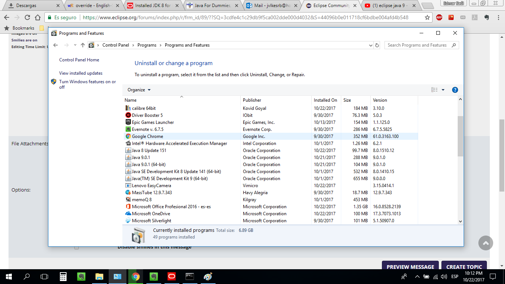Screen dimensions: 505x284
Task: Open the Windows Start menu
Action: [x=9, y=276]
